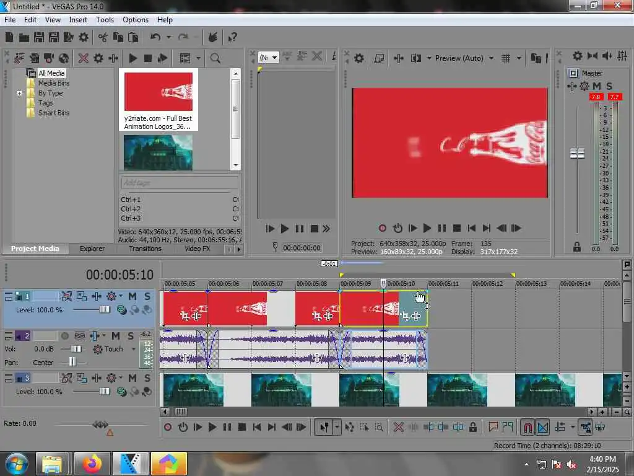Viewport: 634px width, 476px height.
Task: Open split screen view icon in preview
Action: [x=415, y=58]
